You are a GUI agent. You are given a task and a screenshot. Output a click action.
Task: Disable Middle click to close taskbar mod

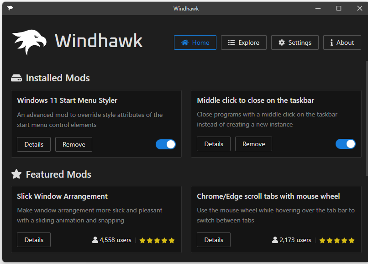coord(346,144)
